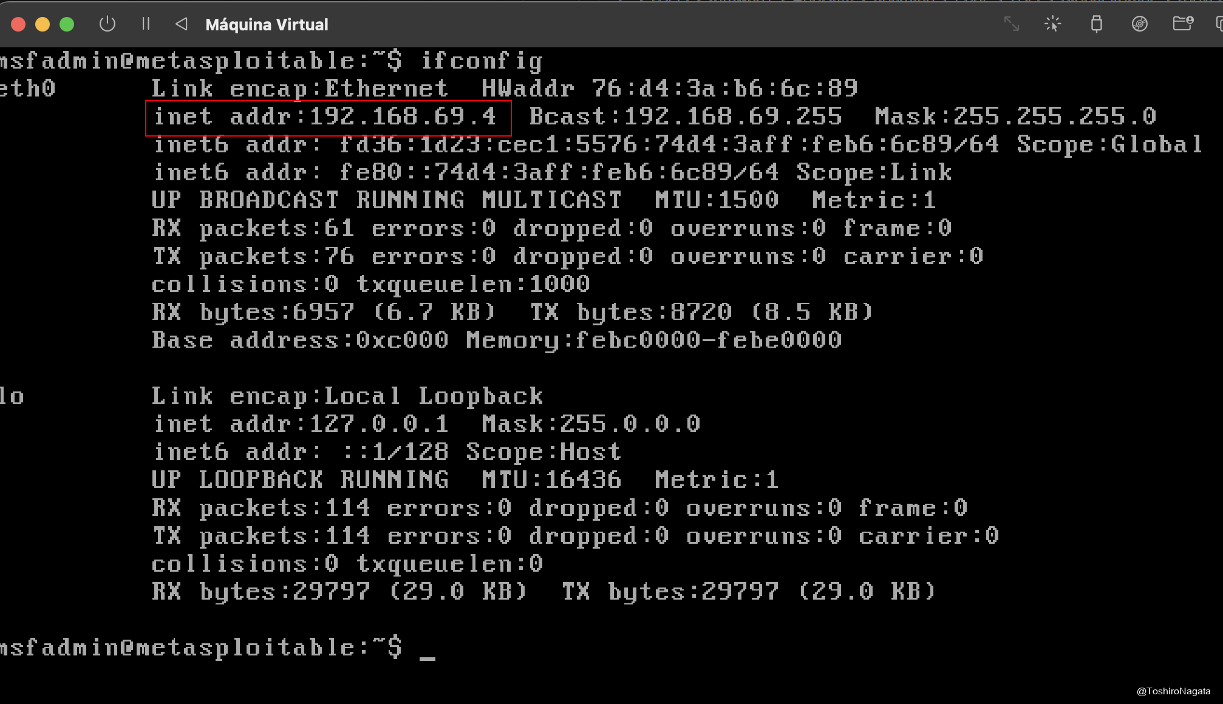This screenshot has height=704, width=1223.
Task: Pause the virtual machine
Action: (146, 24)
